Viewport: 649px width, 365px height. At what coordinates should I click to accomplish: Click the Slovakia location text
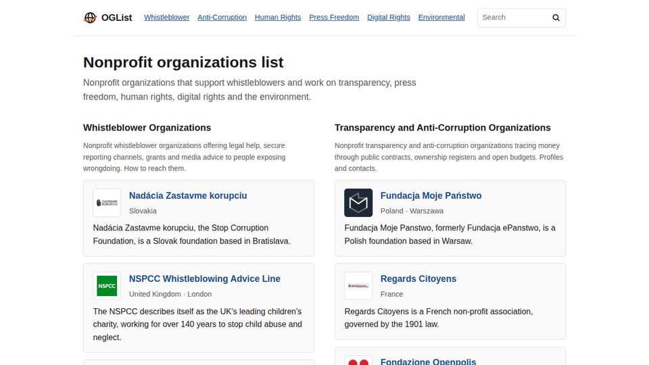143,211
